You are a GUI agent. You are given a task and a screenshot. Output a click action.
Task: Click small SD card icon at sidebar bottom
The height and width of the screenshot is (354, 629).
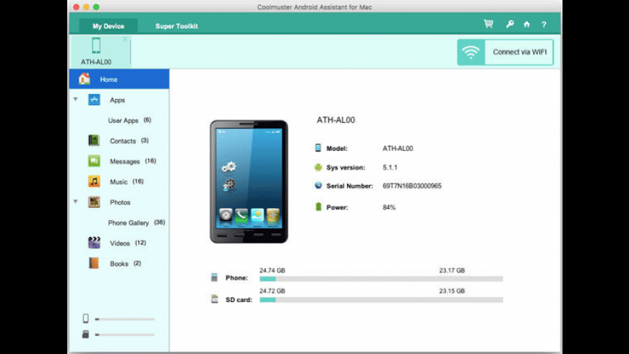85,334
